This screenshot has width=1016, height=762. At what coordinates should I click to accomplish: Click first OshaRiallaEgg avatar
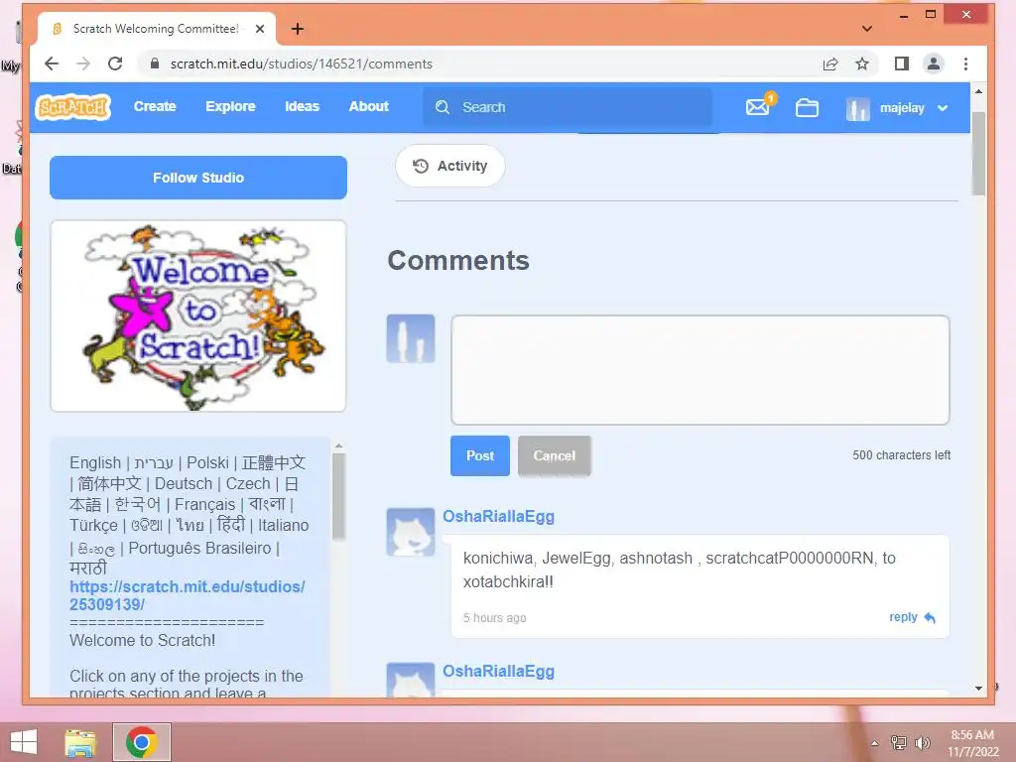(411, 532)
